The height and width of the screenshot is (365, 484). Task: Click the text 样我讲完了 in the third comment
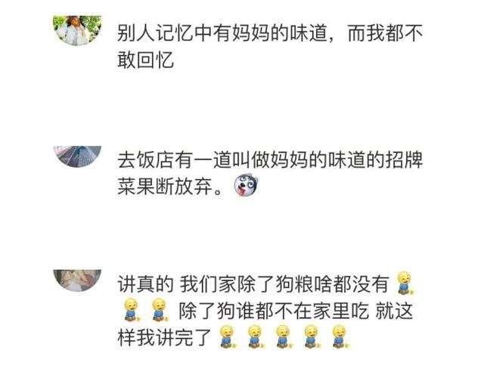point(164,337)
